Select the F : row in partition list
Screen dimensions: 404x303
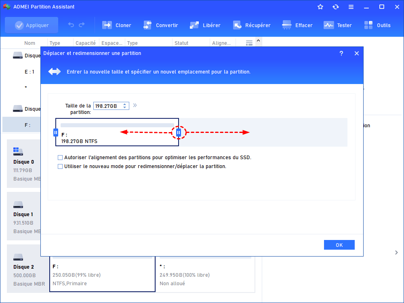22,125
